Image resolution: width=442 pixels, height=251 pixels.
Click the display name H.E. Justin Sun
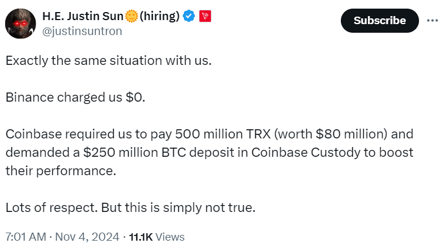[83, 17]
